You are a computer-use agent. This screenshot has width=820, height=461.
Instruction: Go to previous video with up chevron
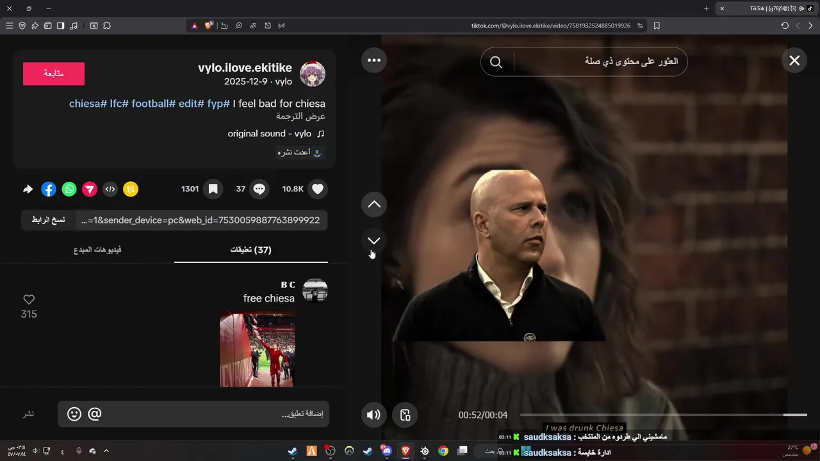click(x=374, y=204)
